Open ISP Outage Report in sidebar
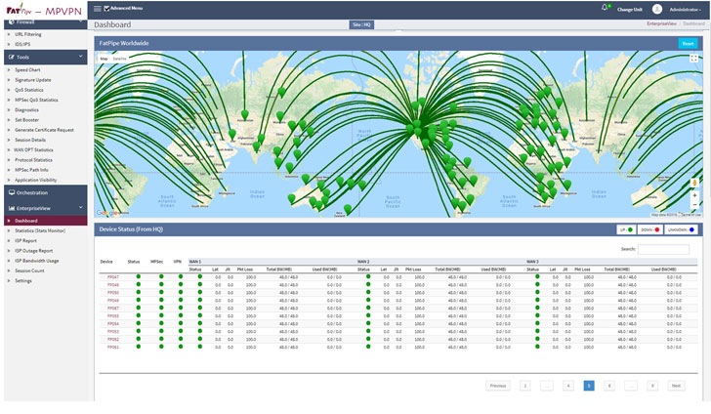This screenshot has width=711, height=414. pos(35,251)
